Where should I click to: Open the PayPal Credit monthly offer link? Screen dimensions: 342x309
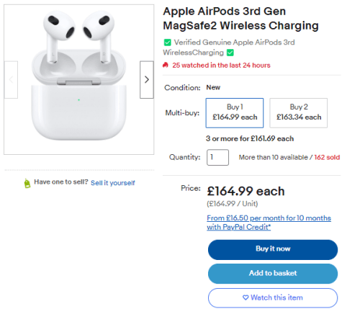pyautogui.click(x=269, y=223)
